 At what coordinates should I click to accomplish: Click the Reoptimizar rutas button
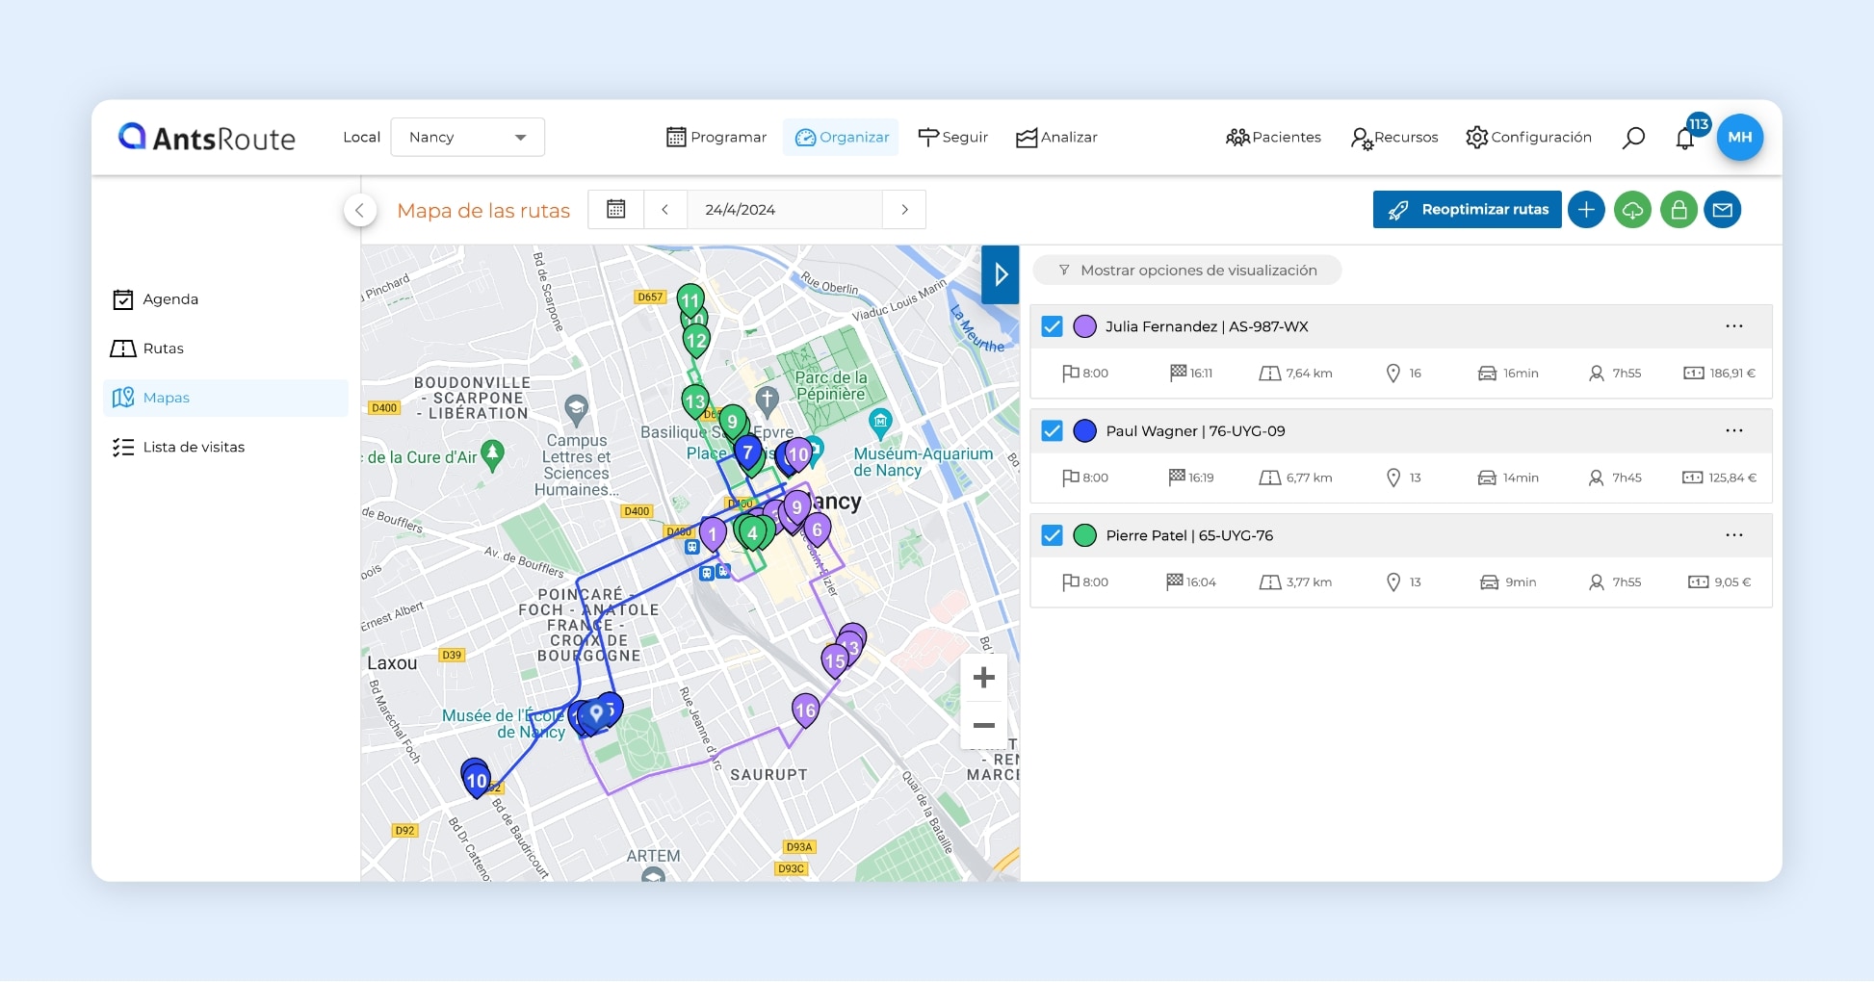click(x=1467, y=210)
